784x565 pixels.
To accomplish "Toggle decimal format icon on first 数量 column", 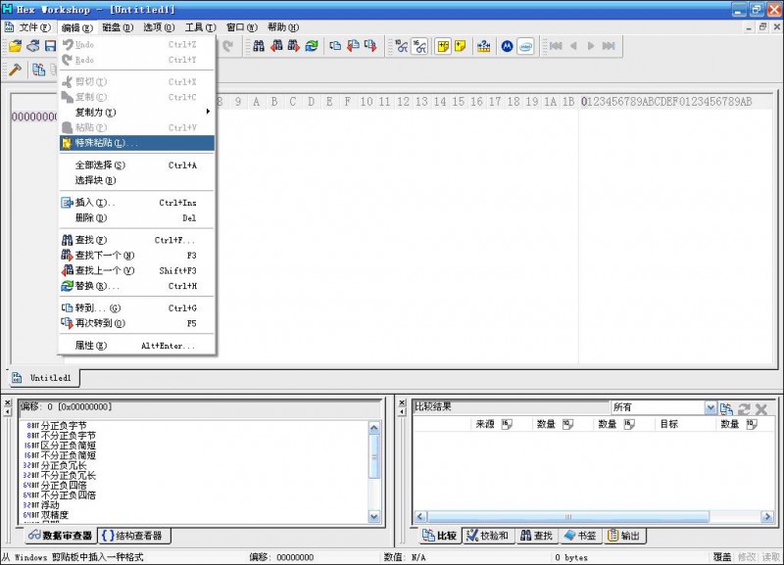I will (x=567, y=424).
